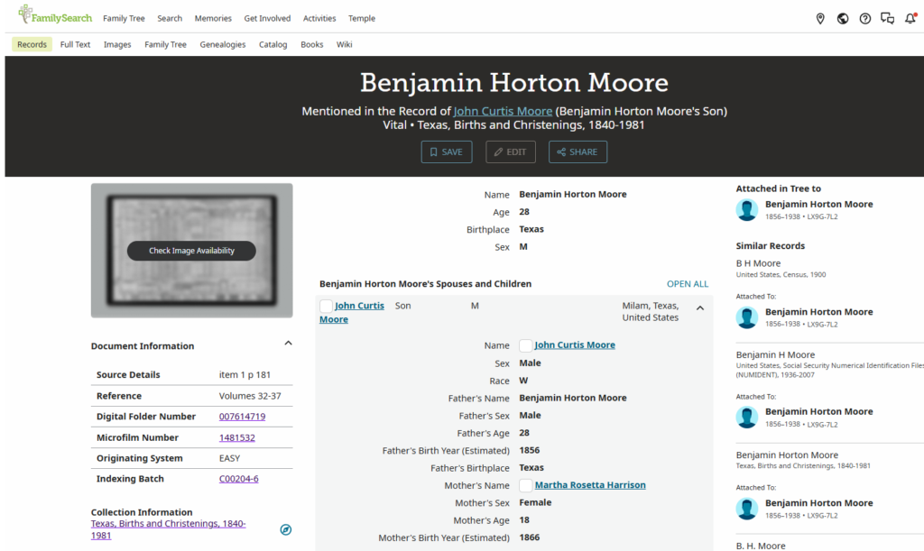
Task: Select the checkbox beside Martha Rosetta Harrison
Action: click(x=526, y=486)
